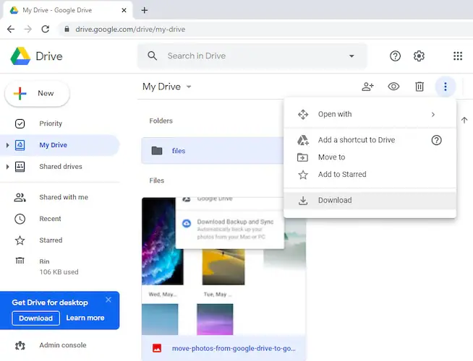The image size is (473, 361).
Task: Expand the Open with submenu
Action: pos(370,114)
